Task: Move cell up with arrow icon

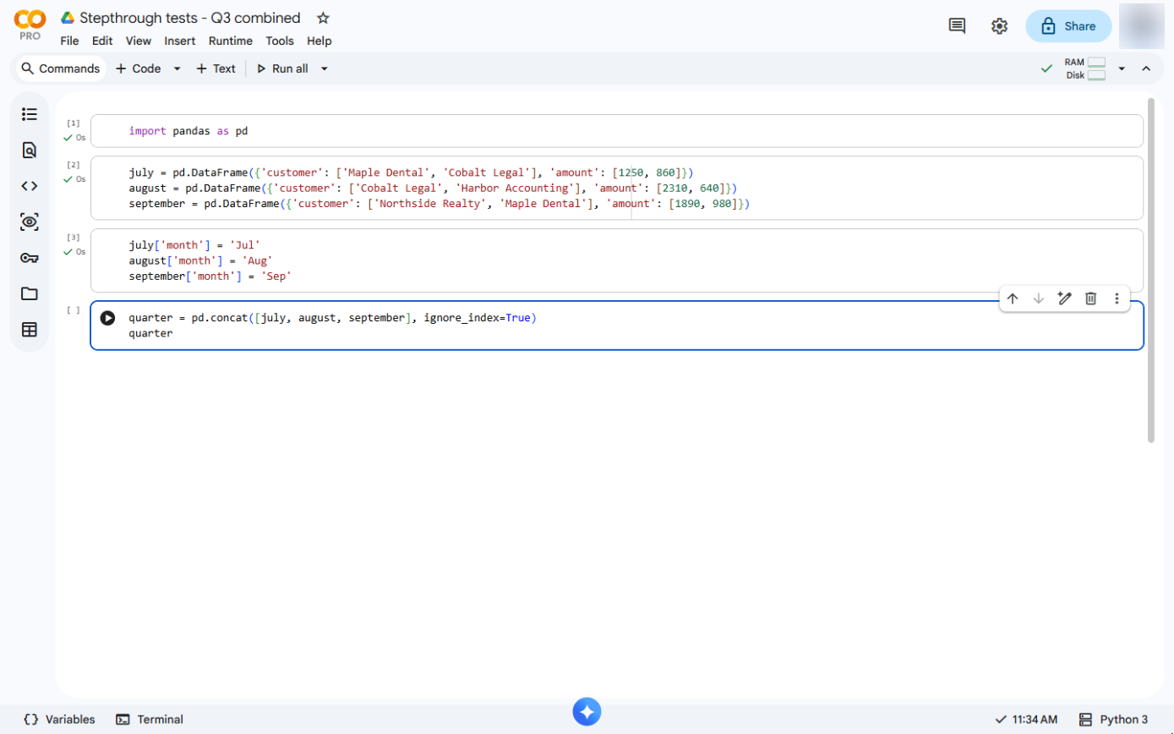Action: coord(1012,299)
